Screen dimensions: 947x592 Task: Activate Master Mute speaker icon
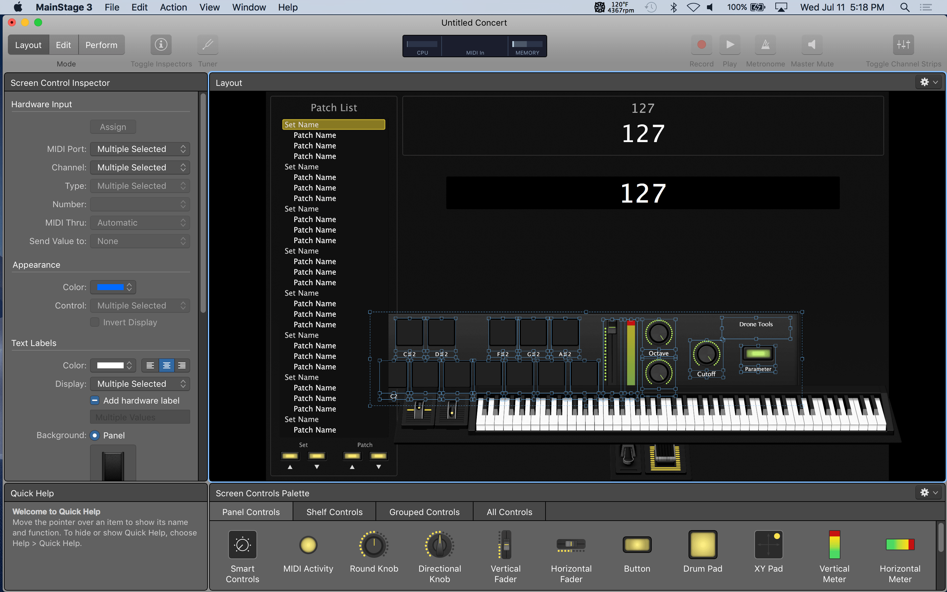(x=812, y=45)
